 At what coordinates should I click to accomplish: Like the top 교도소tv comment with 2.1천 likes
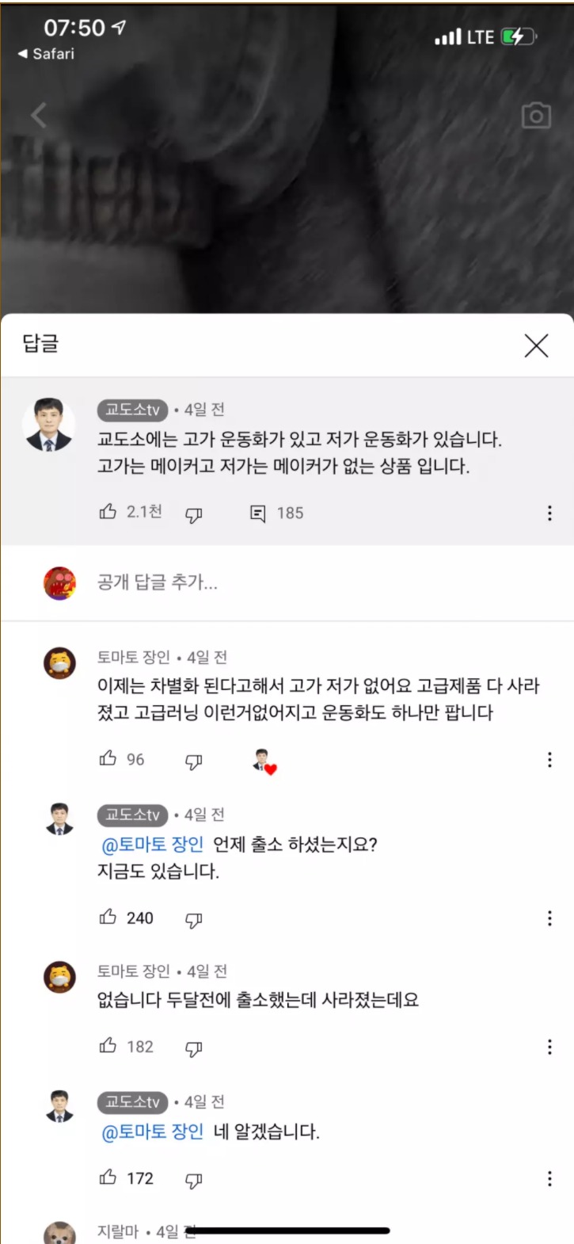[x=108, y=513]
